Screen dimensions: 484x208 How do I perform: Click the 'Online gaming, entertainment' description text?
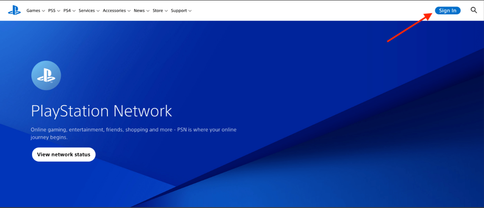(133, 133)
